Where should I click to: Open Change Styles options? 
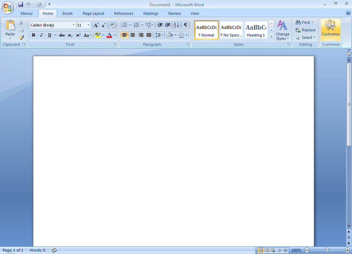pos(282,31)
